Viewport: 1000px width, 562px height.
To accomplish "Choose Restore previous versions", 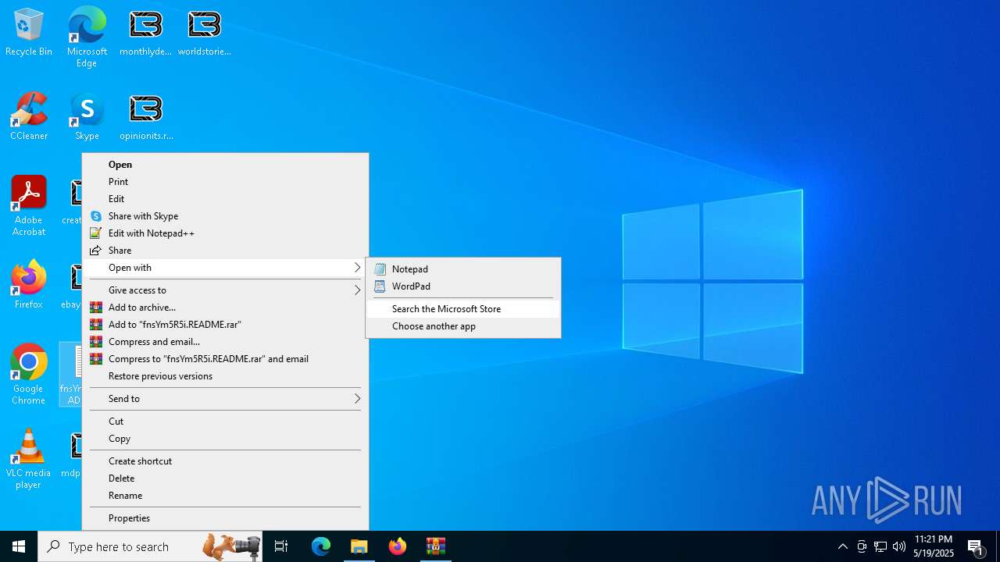I will click(x=225, y=376).
